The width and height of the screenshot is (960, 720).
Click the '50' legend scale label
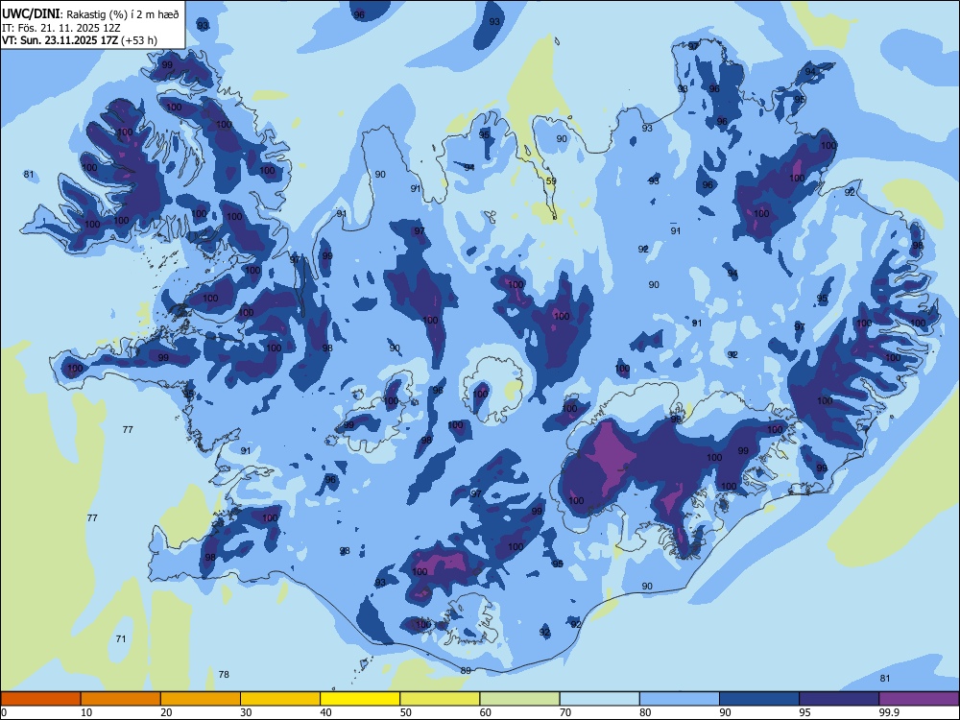pos(406,712)
